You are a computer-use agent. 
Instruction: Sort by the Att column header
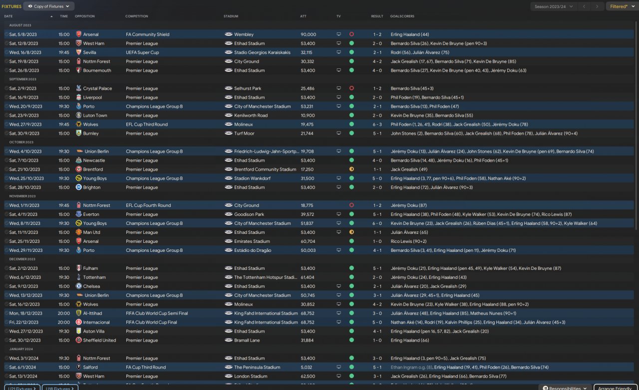click(x=304, y=16)
